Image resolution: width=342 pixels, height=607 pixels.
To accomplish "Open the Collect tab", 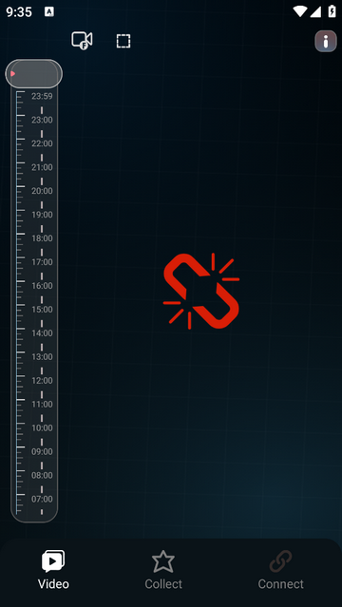I will pos(163,570).
